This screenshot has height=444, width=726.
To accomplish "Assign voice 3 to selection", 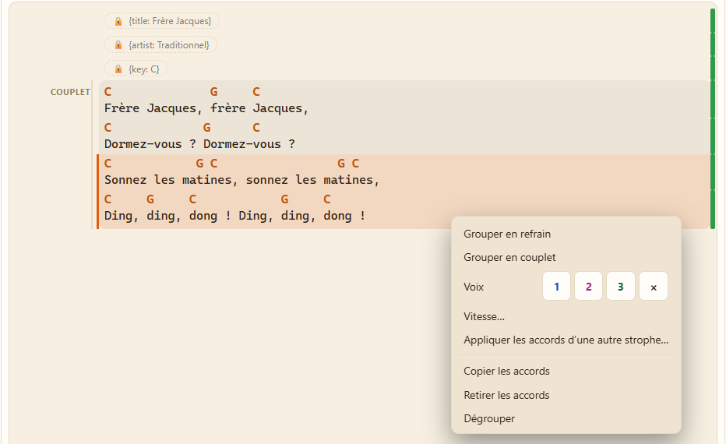I will tap(620, 287).
